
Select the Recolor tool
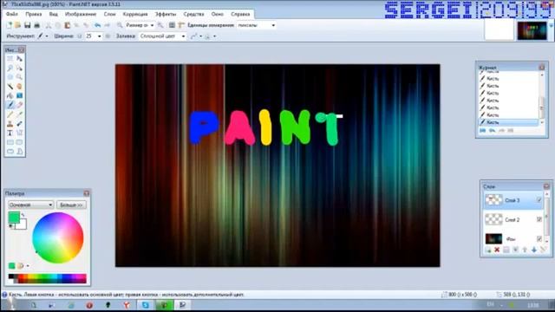(19, 123)
